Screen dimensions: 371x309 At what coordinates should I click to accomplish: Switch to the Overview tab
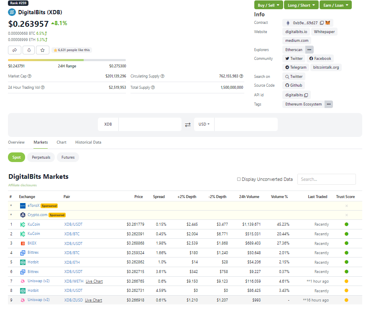(16, 142)
